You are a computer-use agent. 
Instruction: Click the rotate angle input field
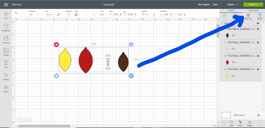[149, 15]
